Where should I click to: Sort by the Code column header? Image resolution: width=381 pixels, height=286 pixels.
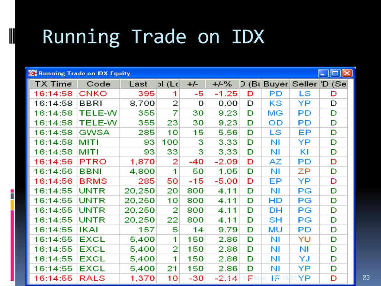98,84
